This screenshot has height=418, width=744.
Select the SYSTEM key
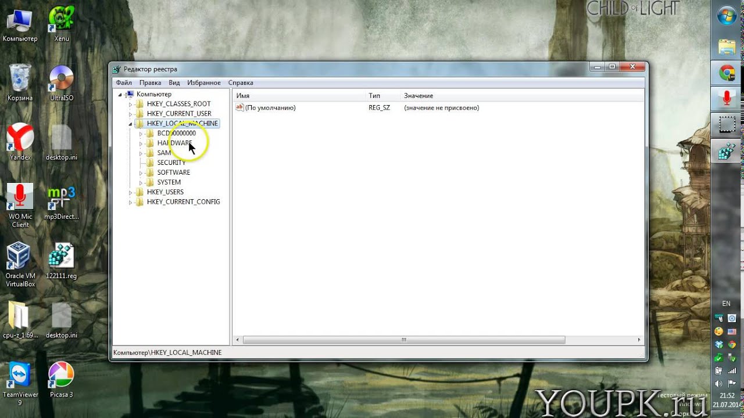(x=169, y=182)
